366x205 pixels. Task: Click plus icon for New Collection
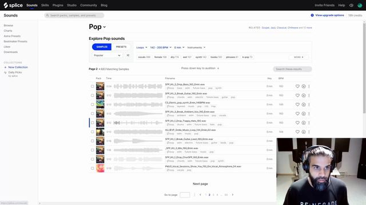coord(5,67)
